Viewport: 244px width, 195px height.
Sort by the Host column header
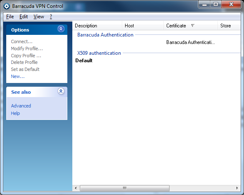(143, 26)
